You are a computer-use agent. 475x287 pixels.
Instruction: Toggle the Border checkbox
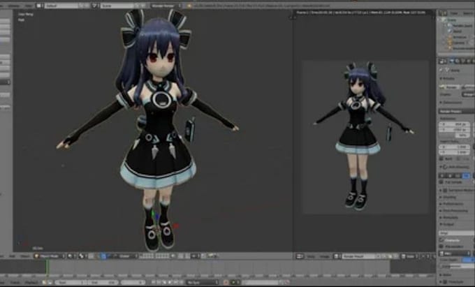click(442, 159)
